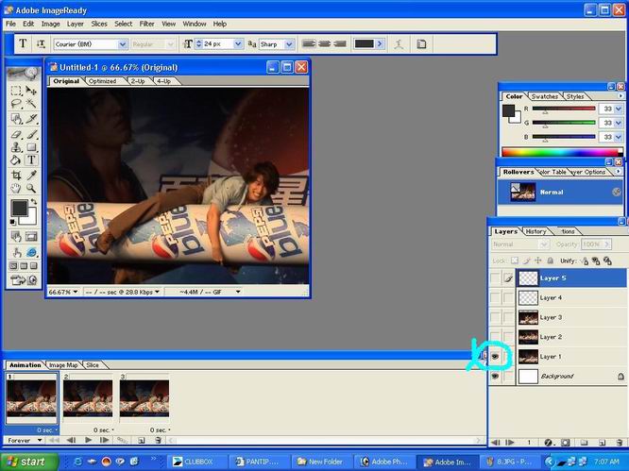Open the R value dropdown in Color panel

(619, 109)
